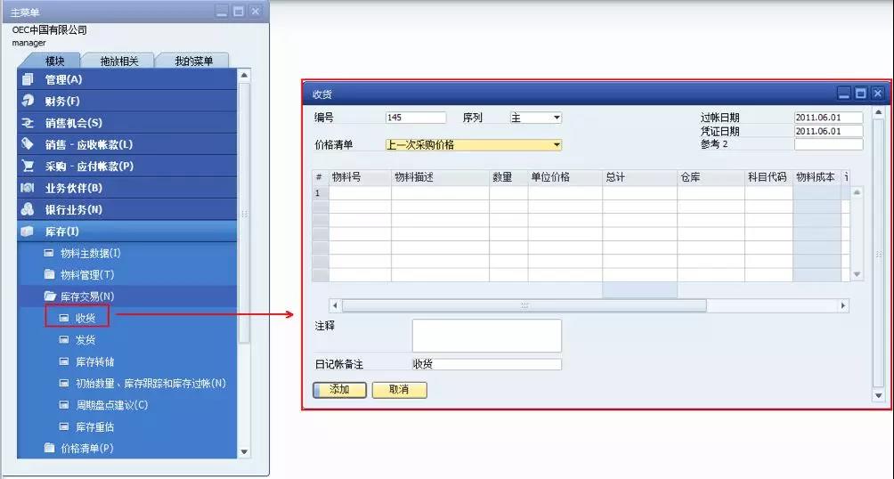Click main menu scrollbar down arrow
This screenshot has width=894, height=479.
click(244, 451)
